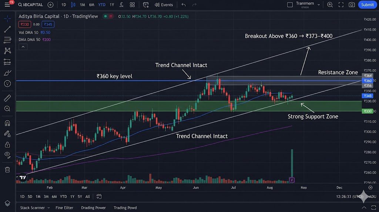
Task: Open Events replay button
Action: click(x=164, y=4)
